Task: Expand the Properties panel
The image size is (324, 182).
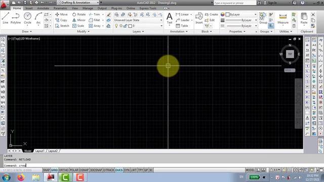Action: 237,31
